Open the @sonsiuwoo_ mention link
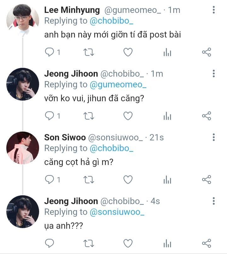This screenshot has height=254, width=227. (117, 212)
